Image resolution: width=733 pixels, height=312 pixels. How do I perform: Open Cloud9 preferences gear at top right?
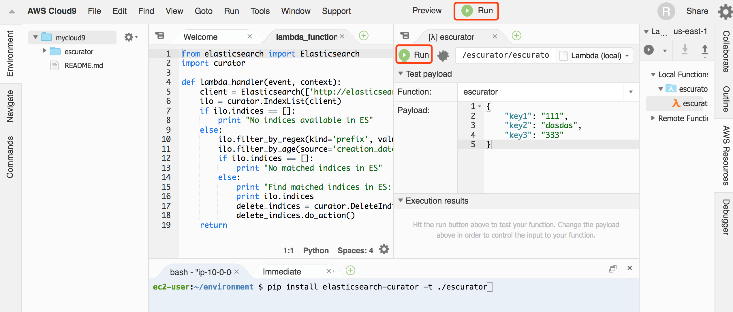[x=725, y=12]
